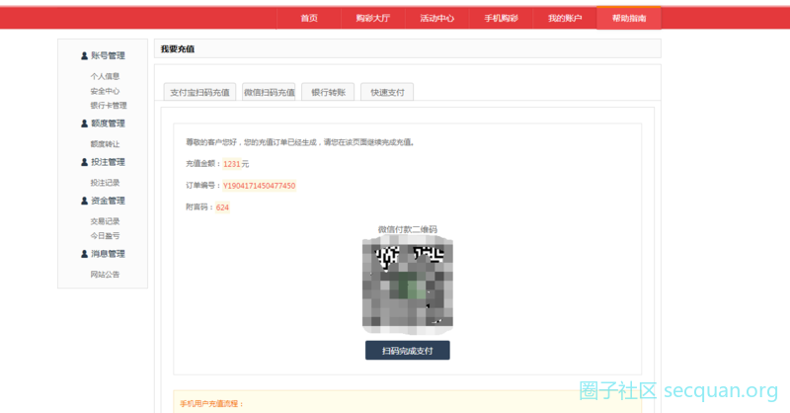Click the 账号管理 section heading
The image size is (790, 413).
pyautogui.click(x=108, y=55)
